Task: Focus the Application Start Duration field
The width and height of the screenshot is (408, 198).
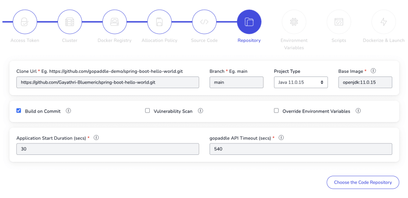Action: [x=108, y=149]
